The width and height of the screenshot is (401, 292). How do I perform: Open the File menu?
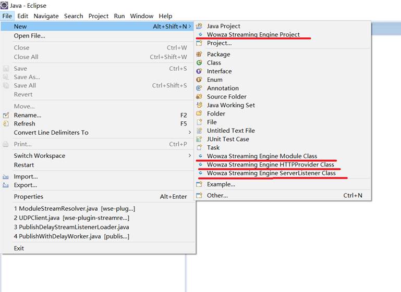point(7,16)
